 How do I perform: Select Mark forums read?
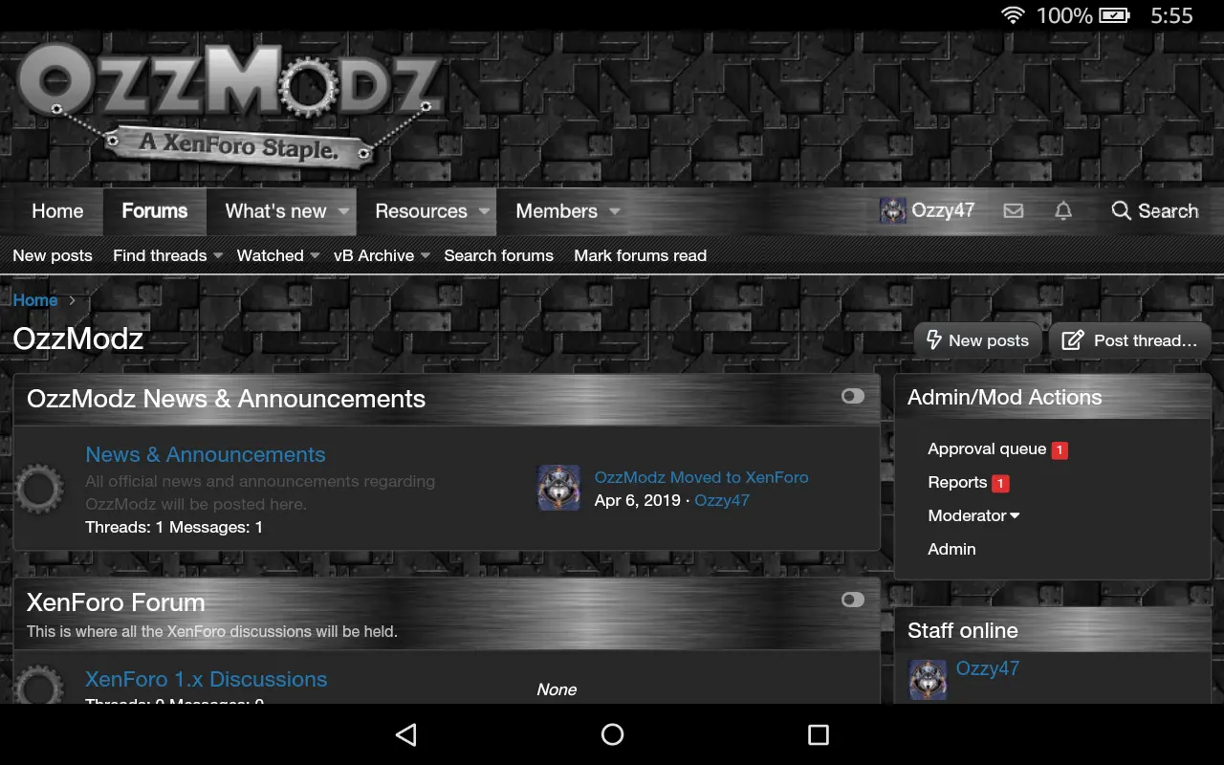coord(640,255)
